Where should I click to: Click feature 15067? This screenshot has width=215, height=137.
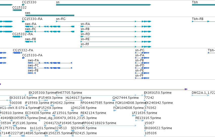[145, 126]
